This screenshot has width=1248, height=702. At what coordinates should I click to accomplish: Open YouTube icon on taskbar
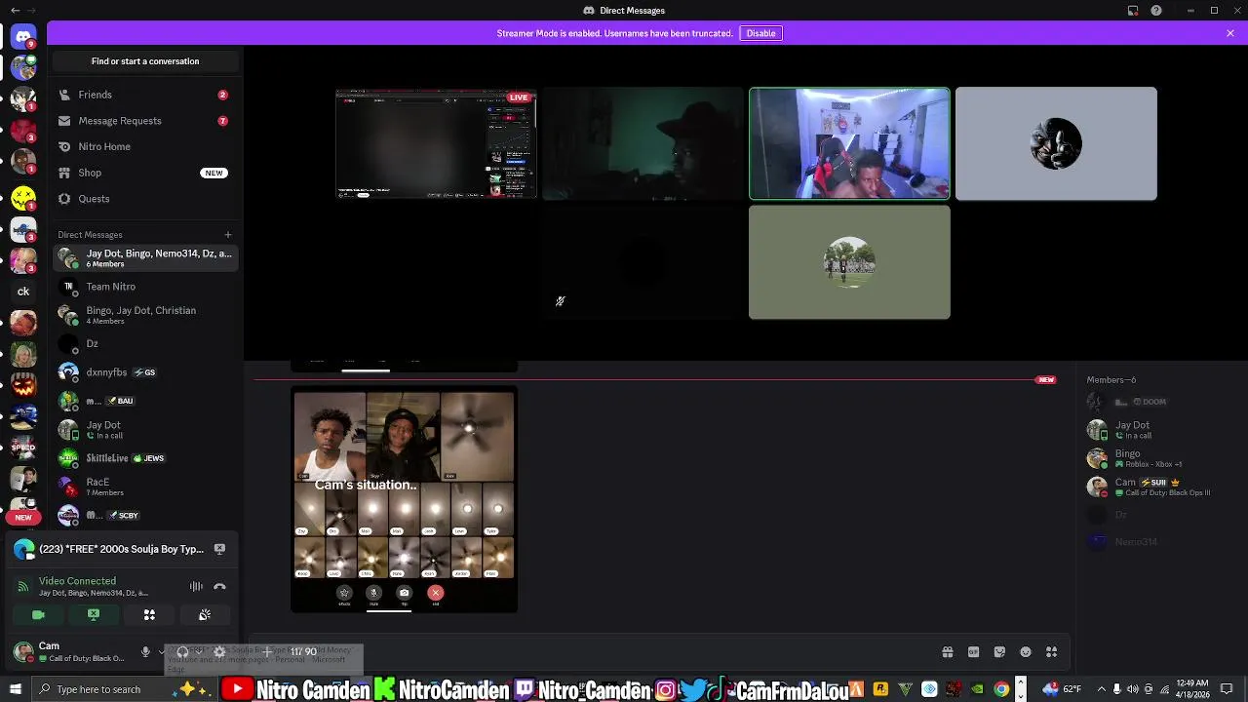(237, 689)
